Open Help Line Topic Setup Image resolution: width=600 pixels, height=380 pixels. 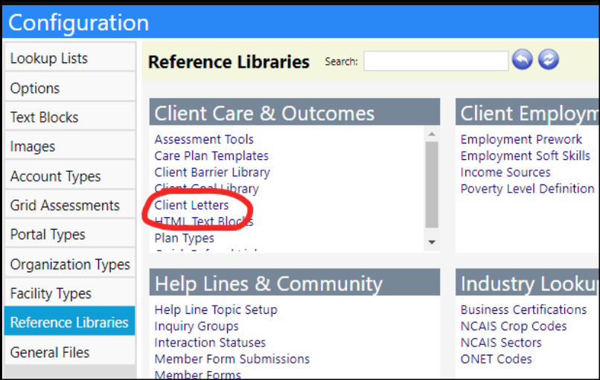pyautogui.click(x=216, y=309)
